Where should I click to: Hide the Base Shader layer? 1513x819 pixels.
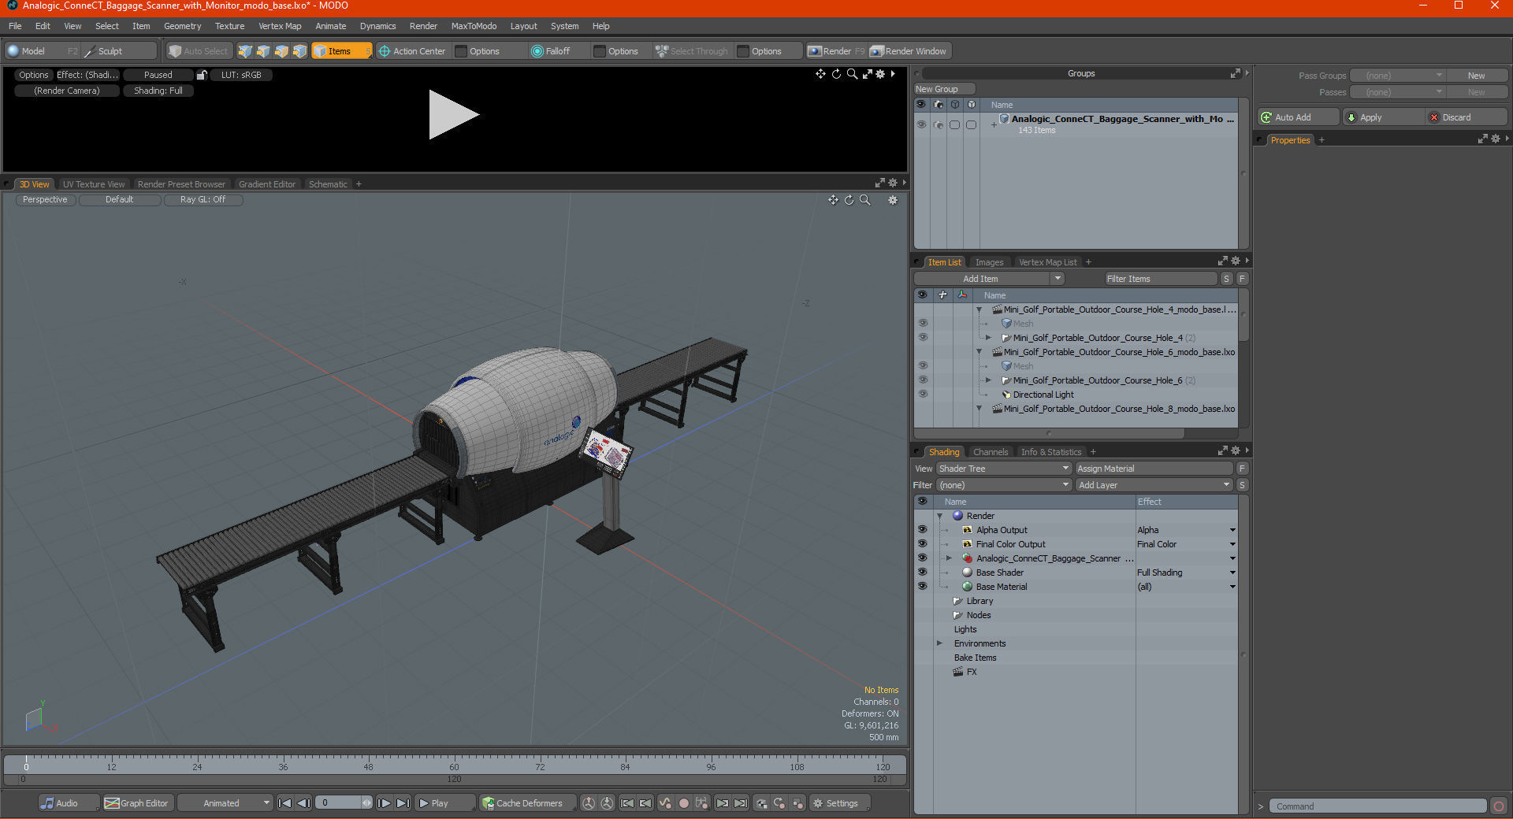coord(922,573)
